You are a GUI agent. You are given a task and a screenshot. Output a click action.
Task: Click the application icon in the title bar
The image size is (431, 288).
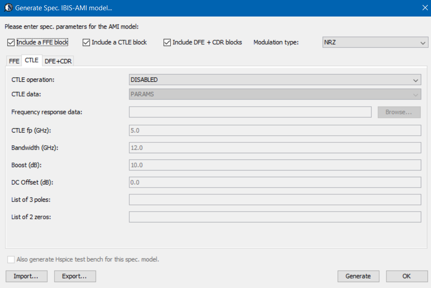pyautogui.click(x=8, y=8)
